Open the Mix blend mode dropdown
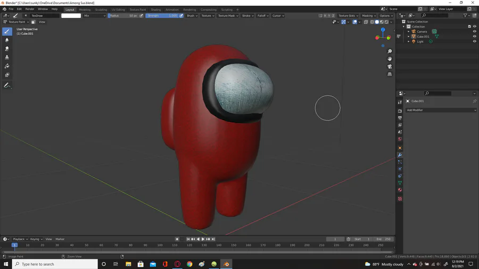This screenshot has height=269, width=479. point(94,15)
